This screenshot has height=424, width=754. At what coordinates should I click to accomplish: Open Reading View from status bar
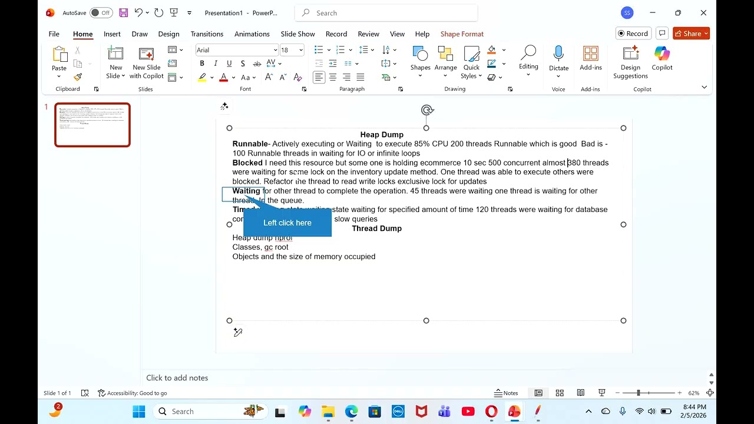[581, 393]
